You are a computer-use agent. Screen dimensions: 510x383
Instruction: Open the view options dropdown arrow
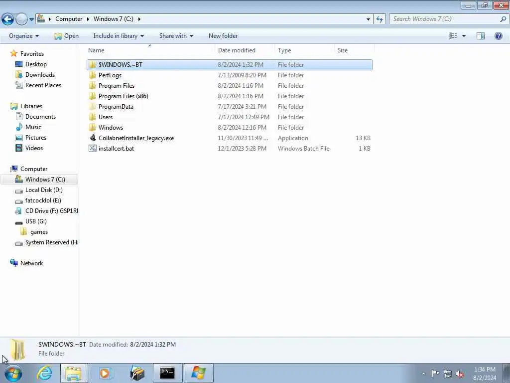pyautogui.click(x=464, y=36)
